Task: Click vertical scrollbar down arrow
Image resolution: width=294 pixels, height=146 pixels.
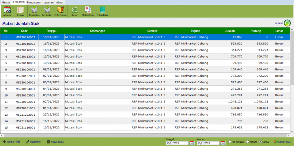Action: (292, 132)
